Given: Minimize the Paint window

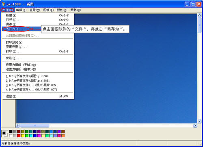Looking at the screenshot, I should click(x=187, y=4).
